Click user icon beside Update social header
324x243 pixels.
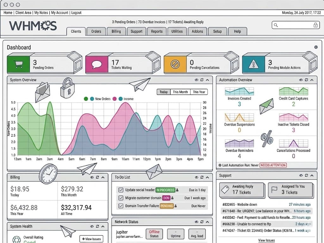tap(177, 190)
